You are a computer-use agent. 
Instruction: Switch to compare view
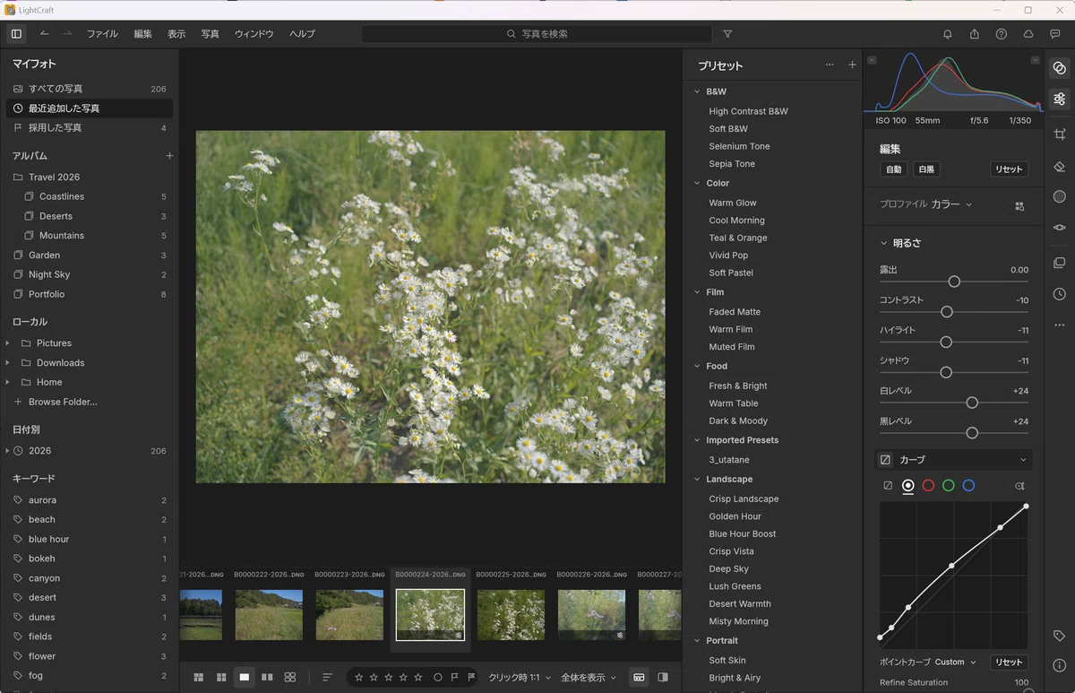[x=267, y=677]
